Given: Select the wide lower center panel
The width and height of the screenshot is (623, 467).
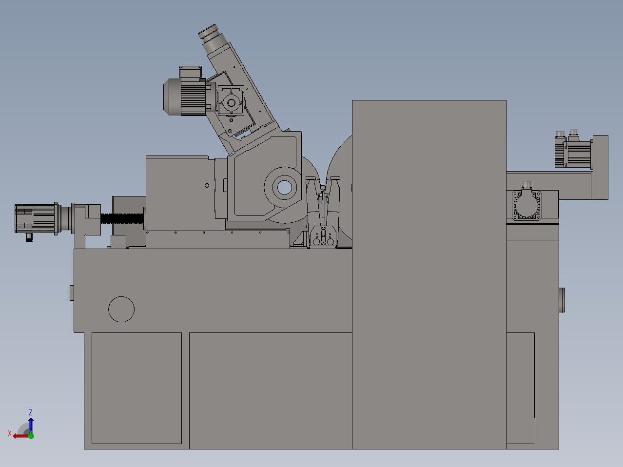Looking at the screenshot, I should [271, 390].
